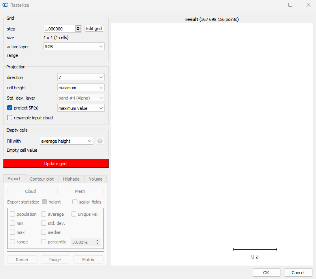Open the Fill with average height dropdown
The width and height of the screenshot is (316, 279).
coord(66,141)
